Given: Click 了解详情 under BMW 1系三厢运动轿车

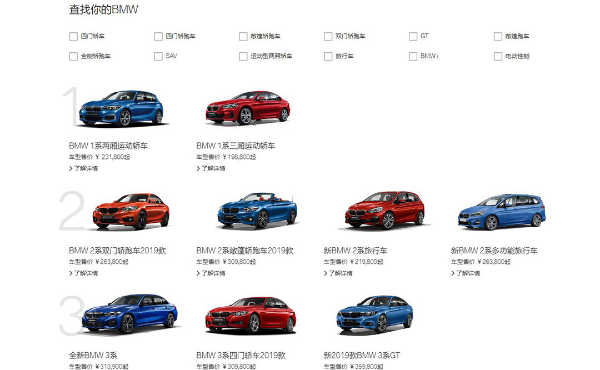Looking at the screenshot, I should coord(213,168).
